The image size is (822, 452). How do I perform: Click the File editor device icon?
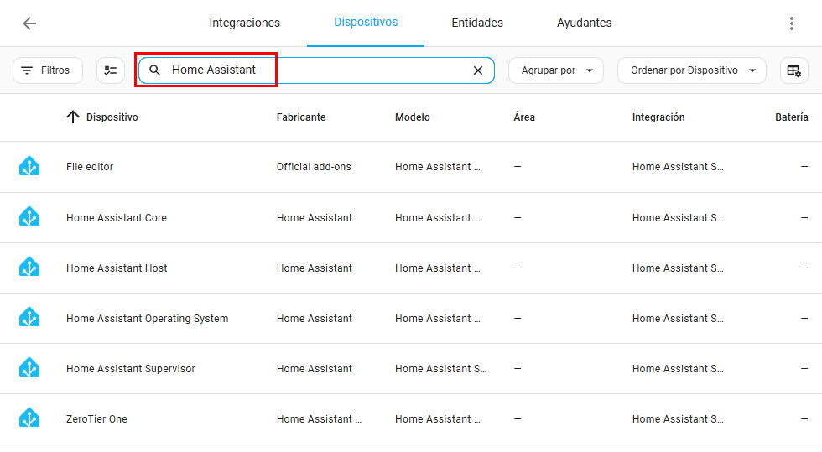point(29,167)
